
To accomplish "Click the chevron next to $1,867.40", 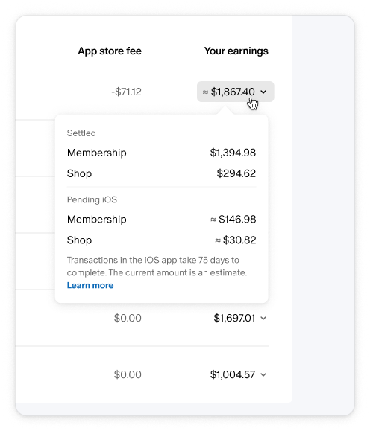I will (263, 92).
